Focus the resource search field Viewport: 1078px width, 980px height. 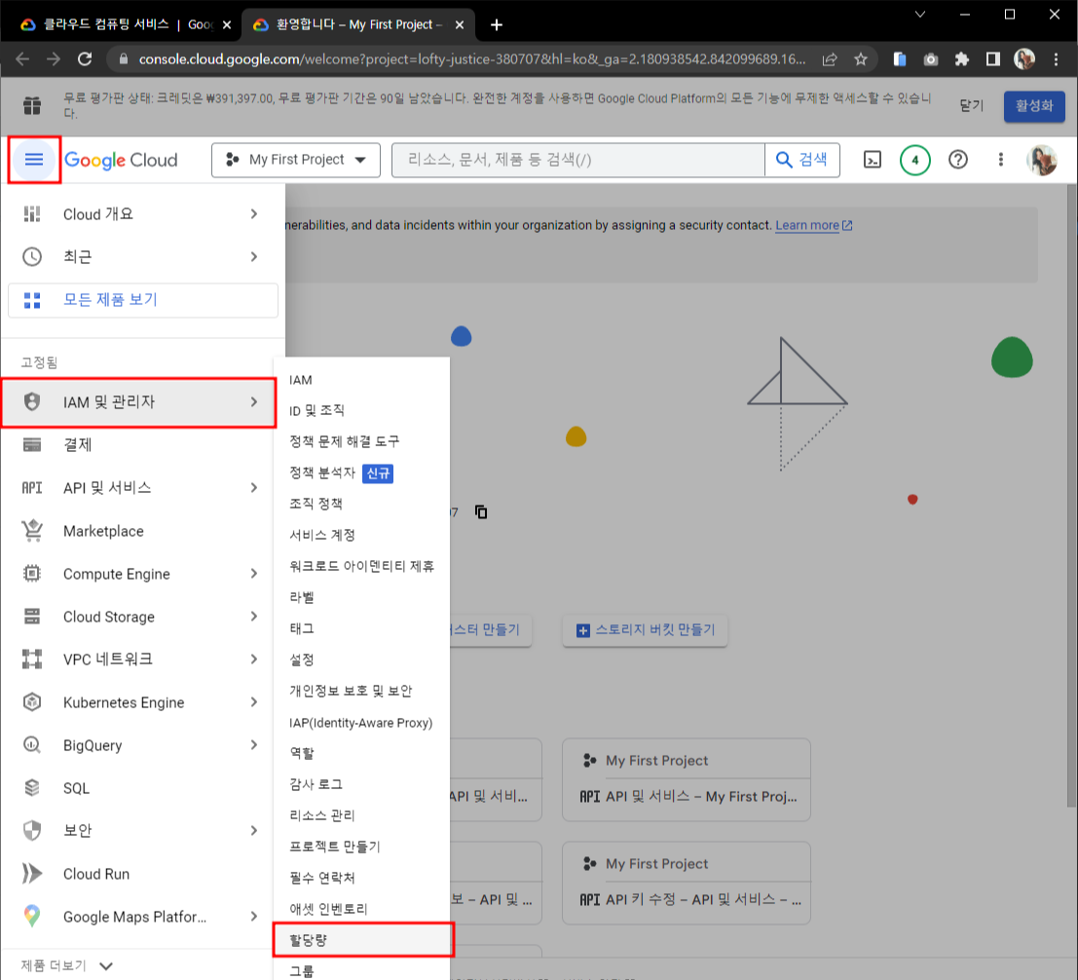pyautogui.click(x=578, y=160)
